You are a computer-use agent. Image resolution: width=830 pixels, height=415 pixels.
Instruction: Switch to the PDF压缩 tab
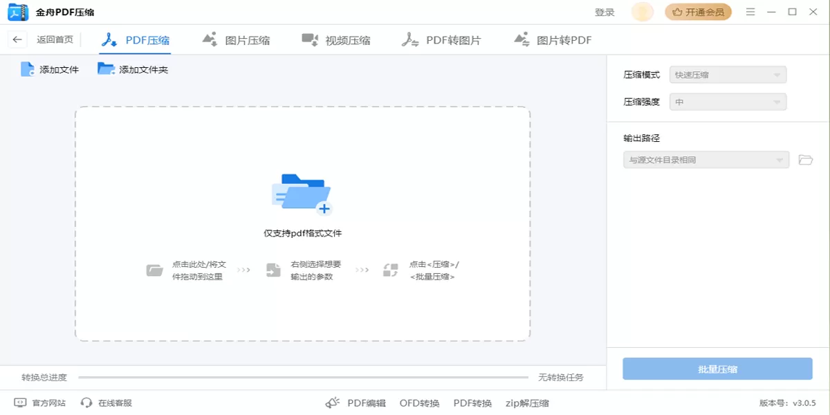136,40
